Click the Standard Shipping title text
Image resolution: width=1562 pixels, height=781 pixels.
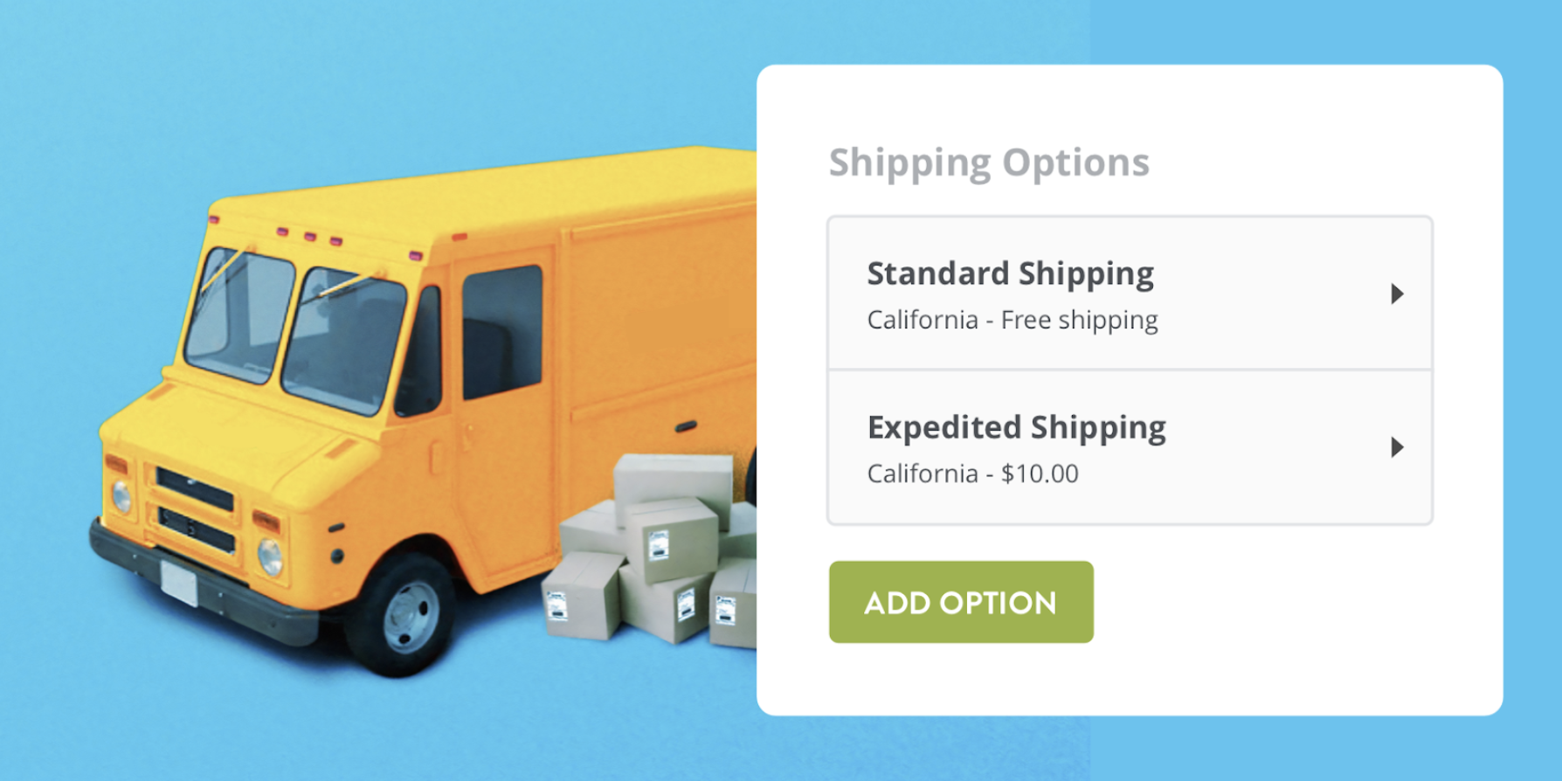(x=1010, y=273)
